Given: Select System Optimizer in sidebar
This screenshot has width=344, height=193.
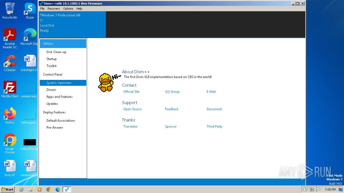Looking at the screenshot, I should (x=63, y=83).
